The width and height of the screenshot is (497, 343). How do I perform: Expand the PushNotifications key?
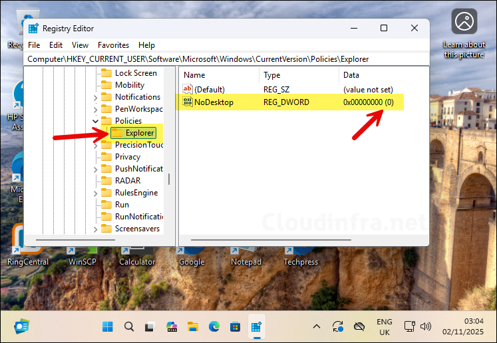pyautogui.click(x=95, y=170)
